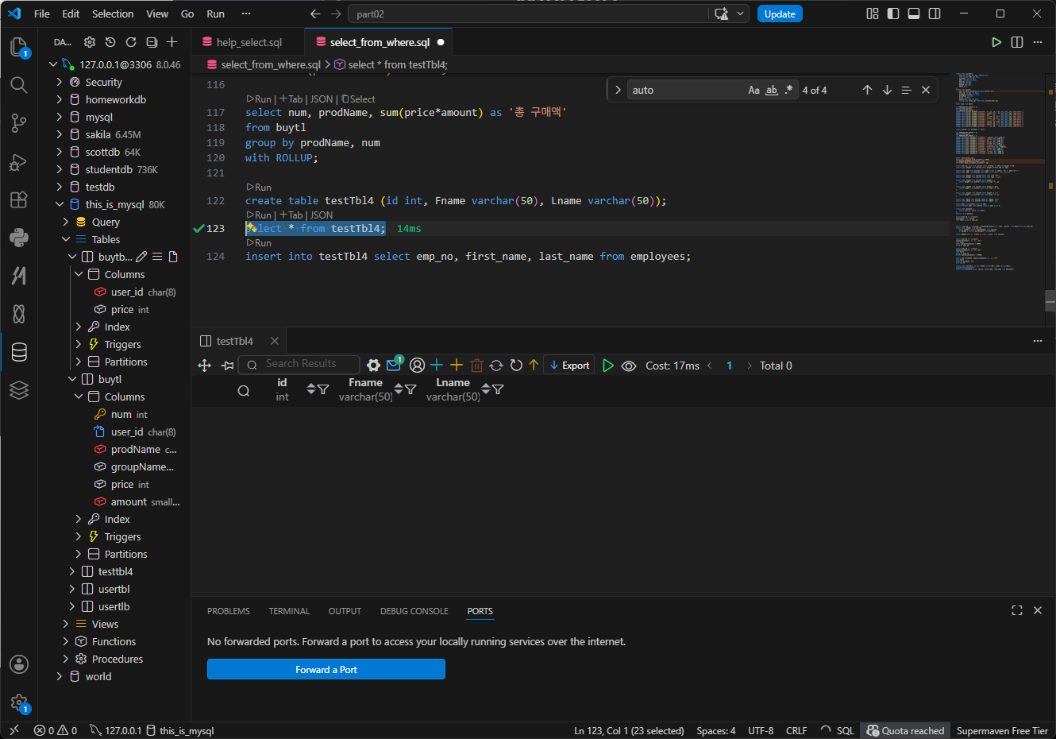Switch to the DEBUG CONSOLE tab
The height and width of the screenshot is (739, 1056).
[414, 611]
